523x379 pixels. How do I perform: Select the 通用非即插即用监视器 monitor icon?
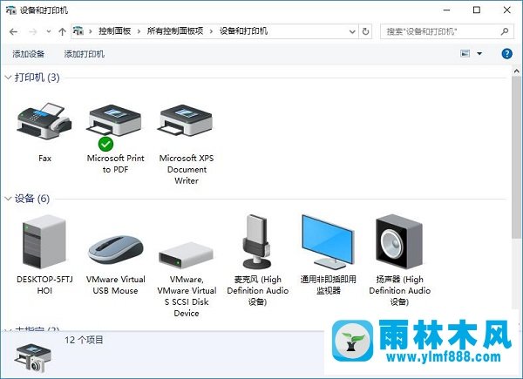coord(328,242)
